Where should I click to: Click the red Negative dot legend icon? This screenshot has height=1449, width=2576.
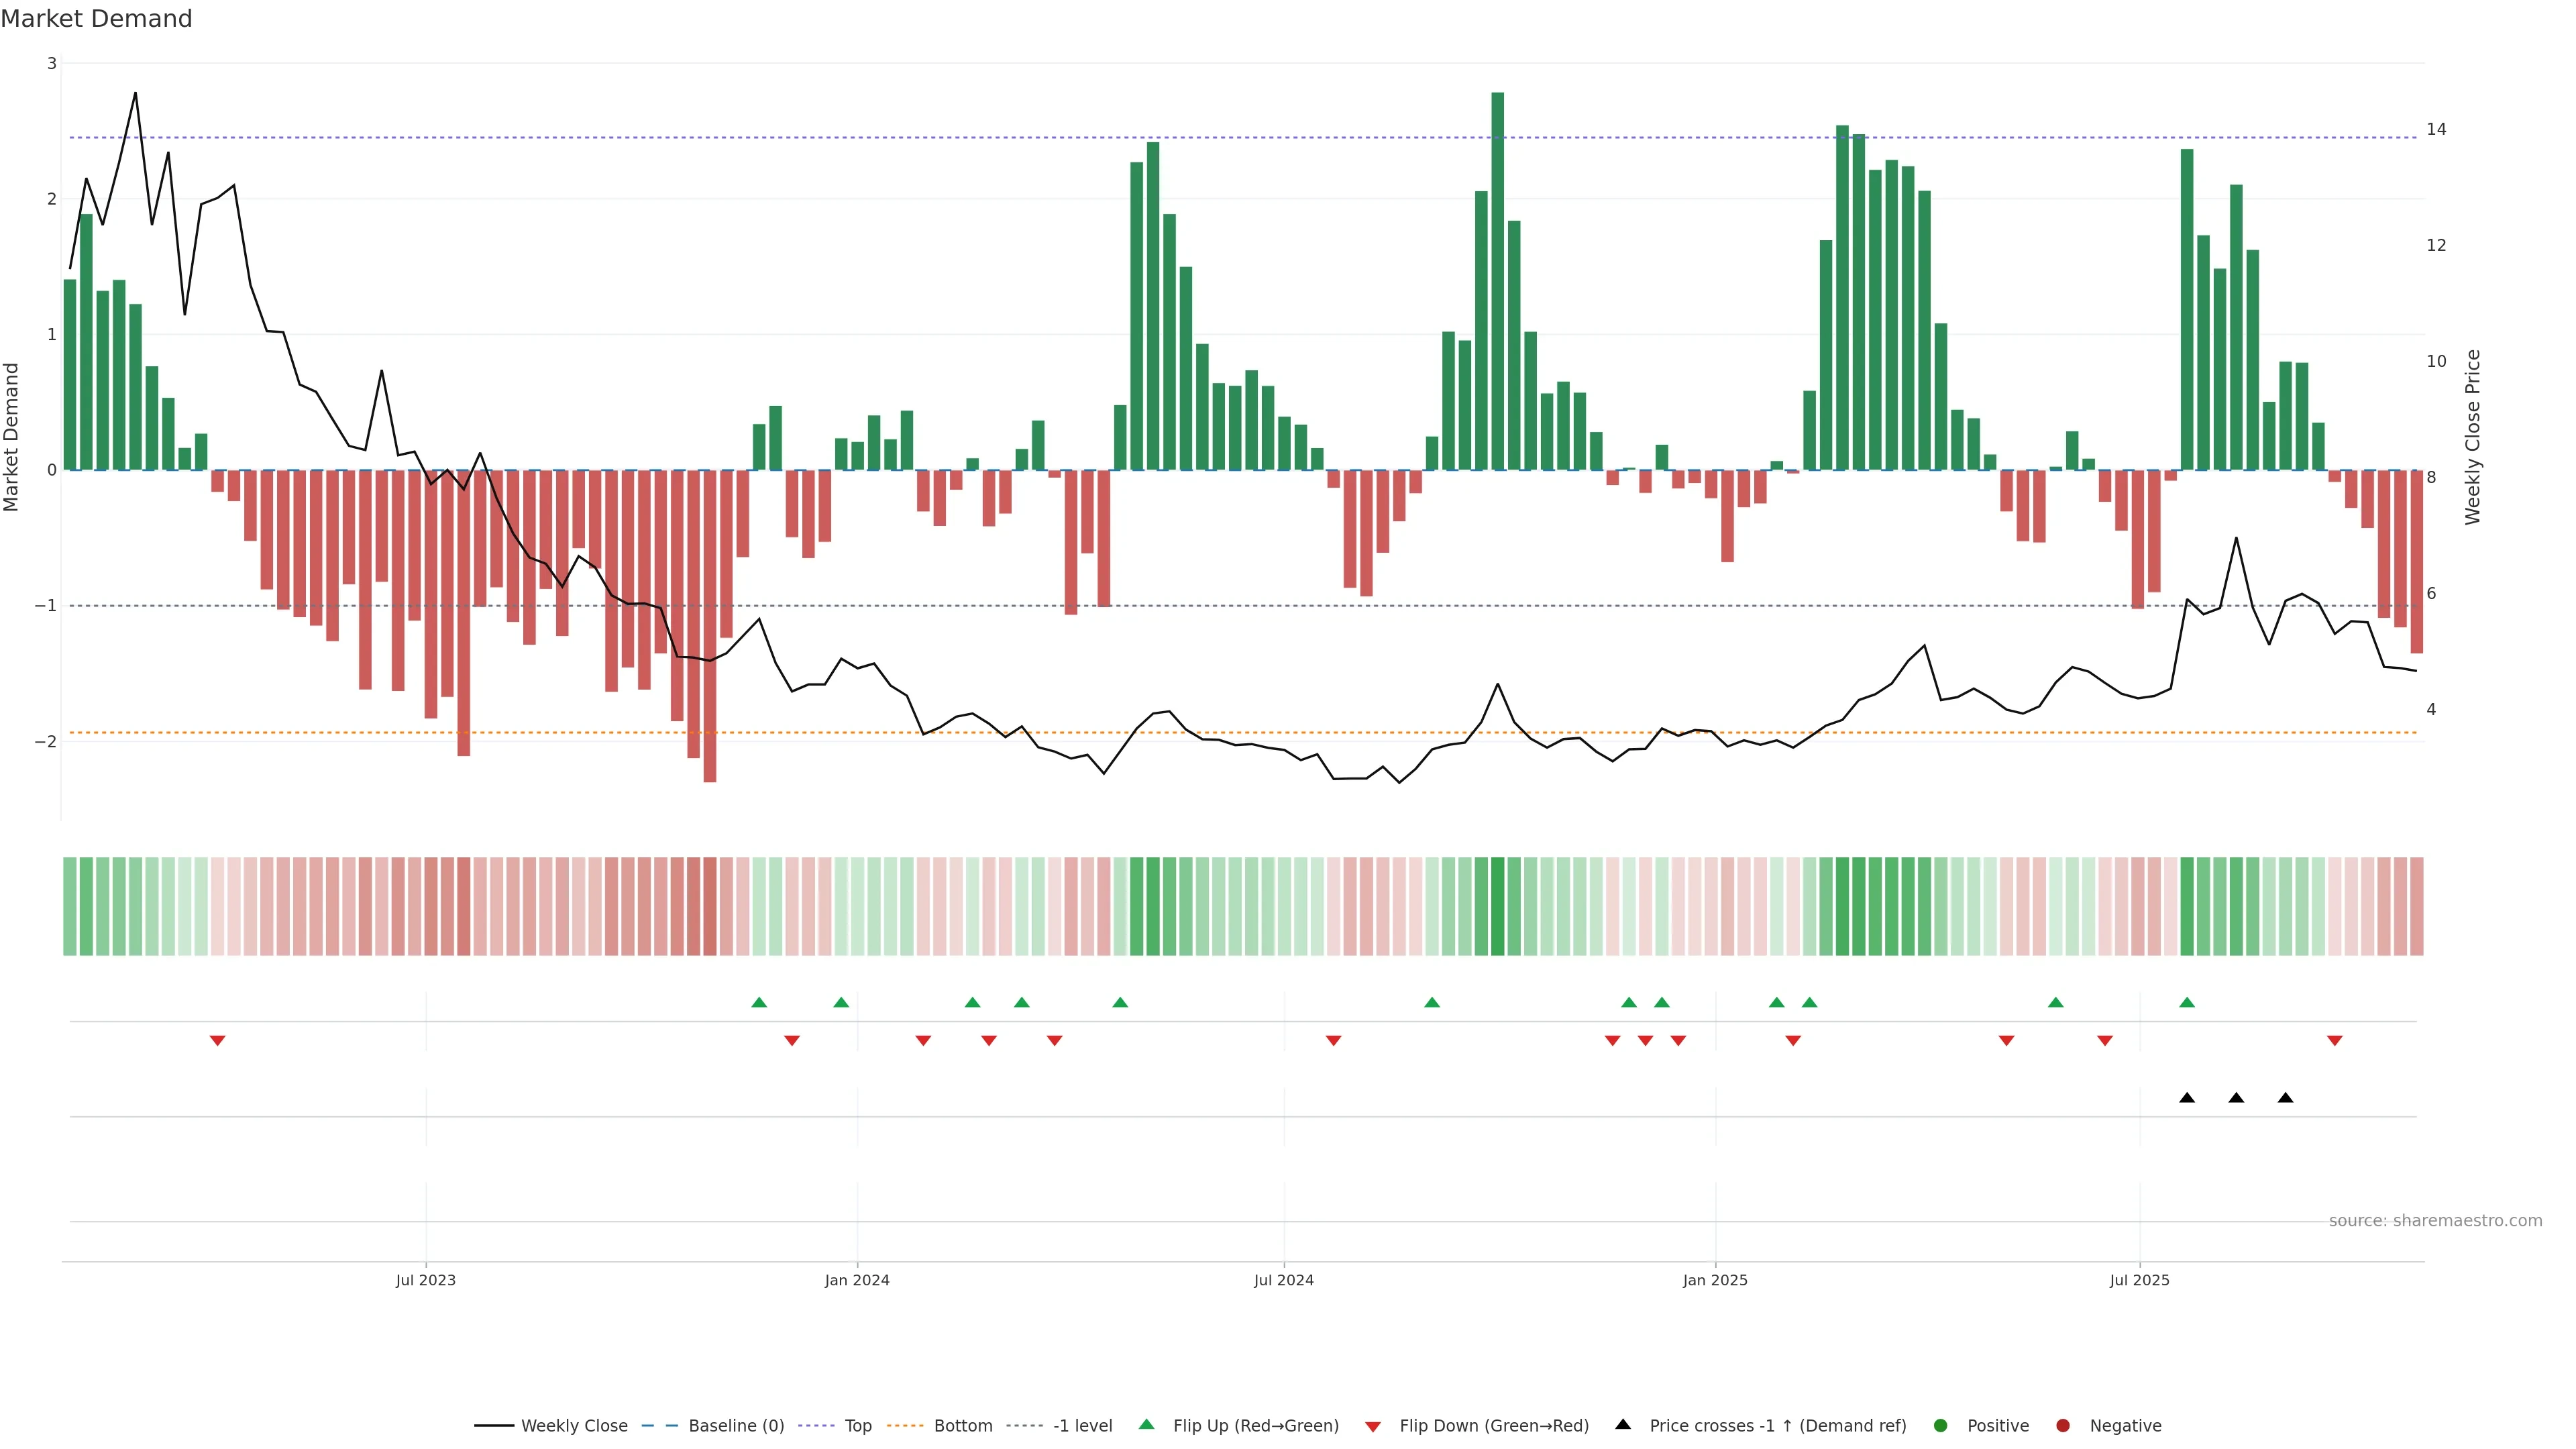point(2063,1425)
